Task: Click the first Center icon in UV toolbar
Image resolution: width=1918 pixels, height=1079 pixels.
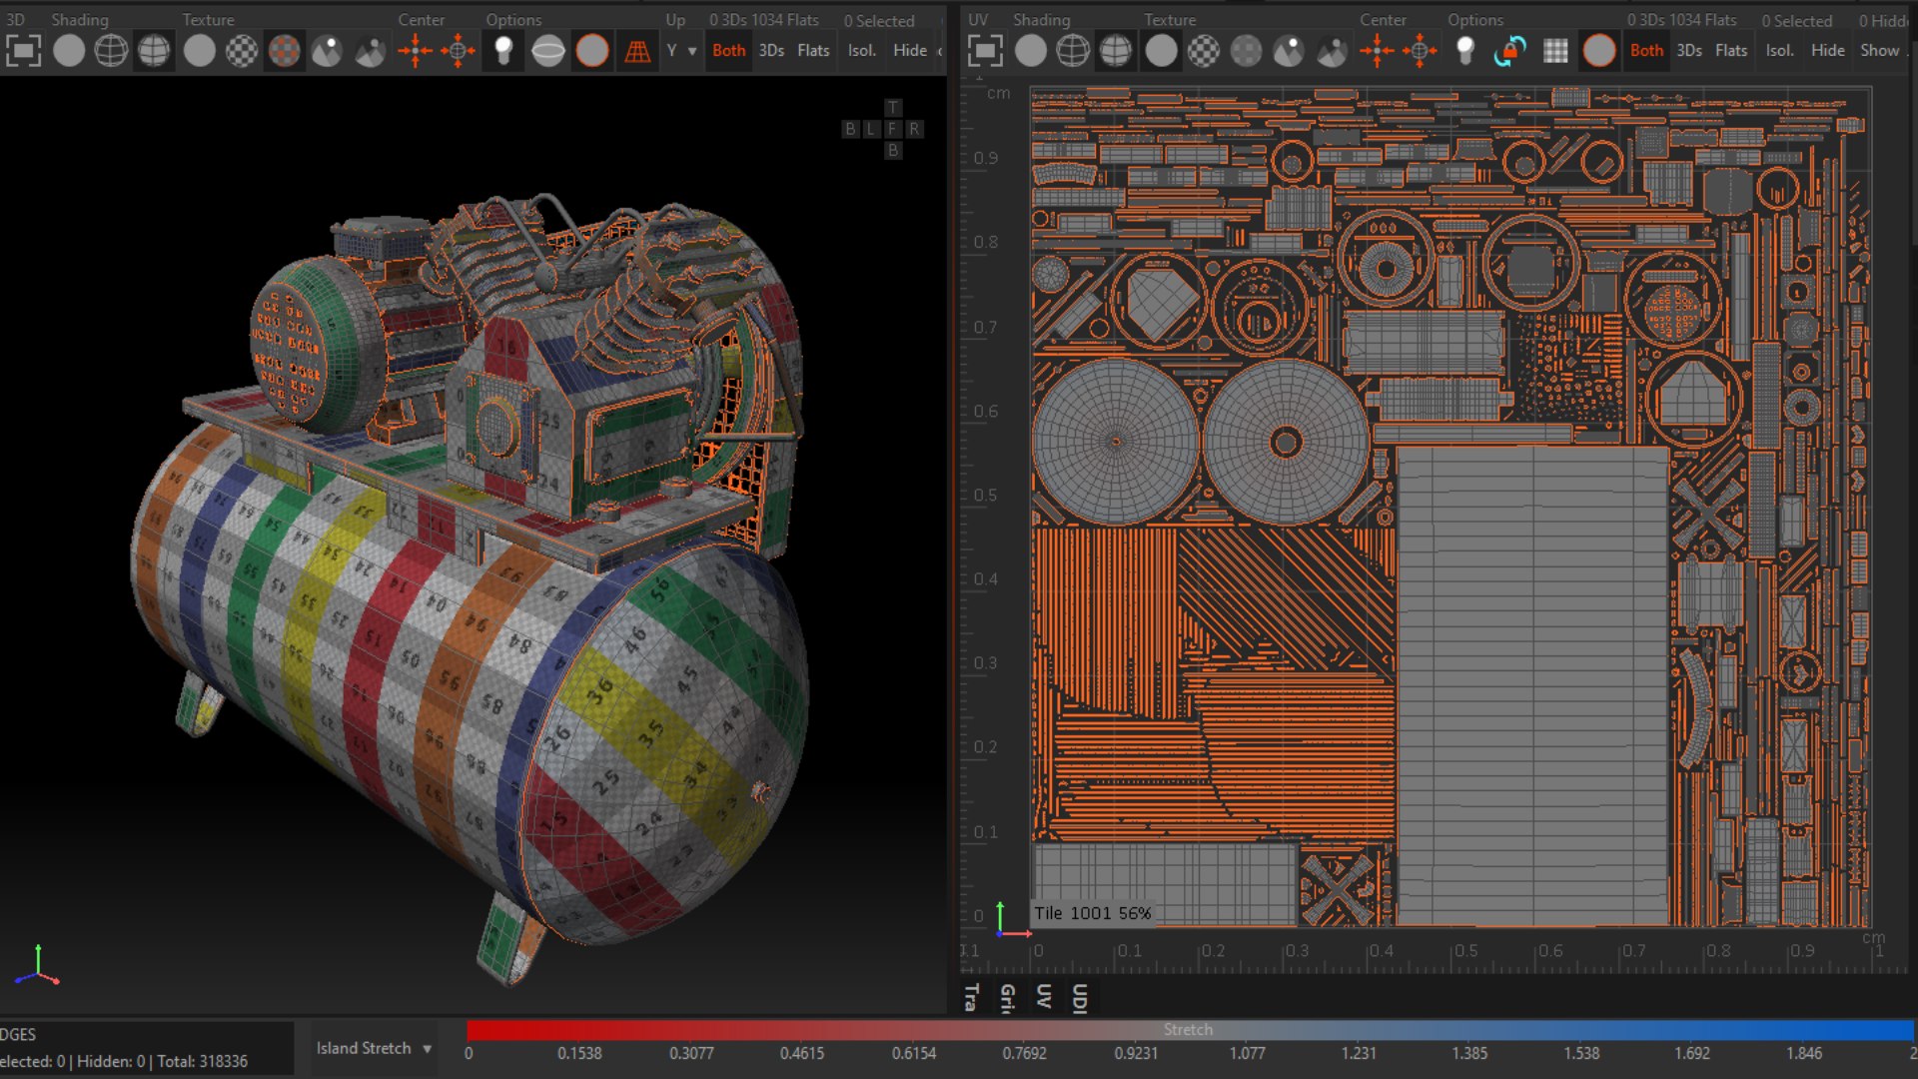Action: pos(1377,51)
